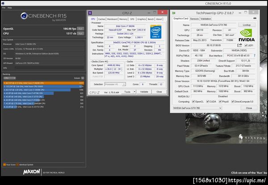Click the CPU-Z Tools button

tap(127, 92)
